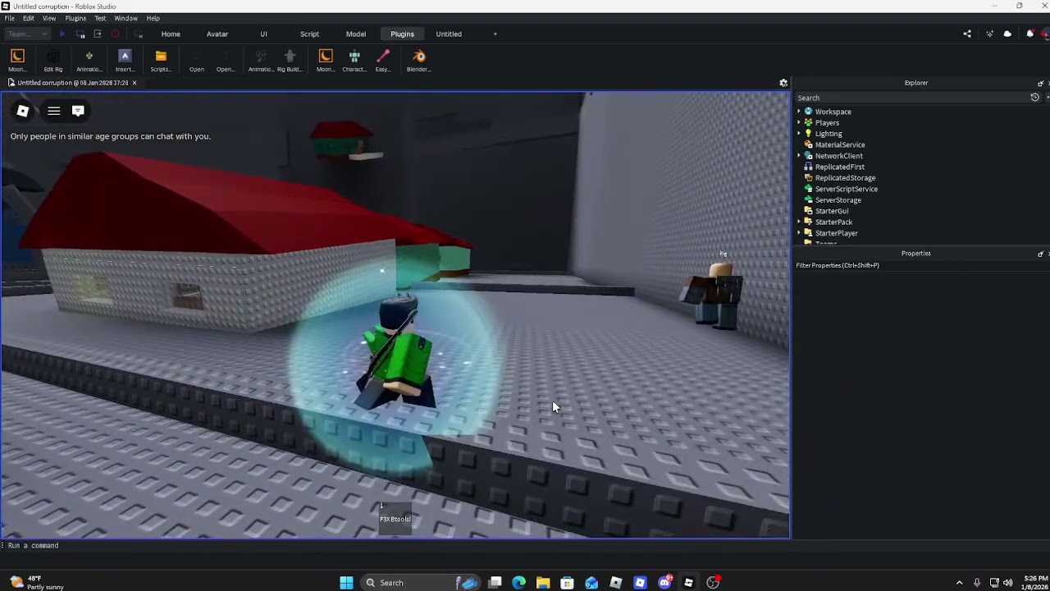
Task: Close the Untitled corruption document tab
Action: pos(135,83)
